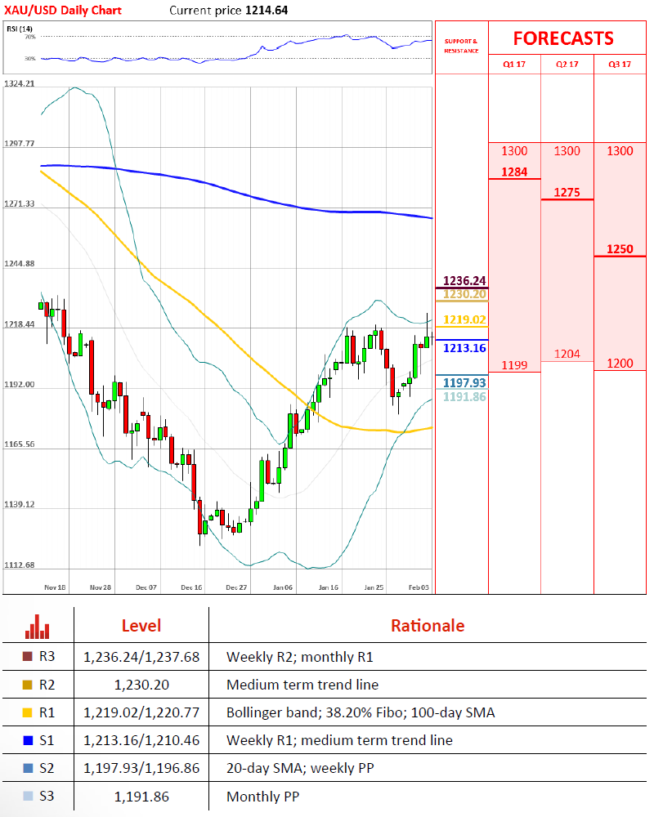
Task: Click the 1197.93 support level label
Action: pos(464,382)
